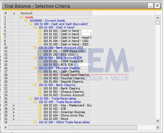Click the vertical scrollbar up arrow

(158, 18)
